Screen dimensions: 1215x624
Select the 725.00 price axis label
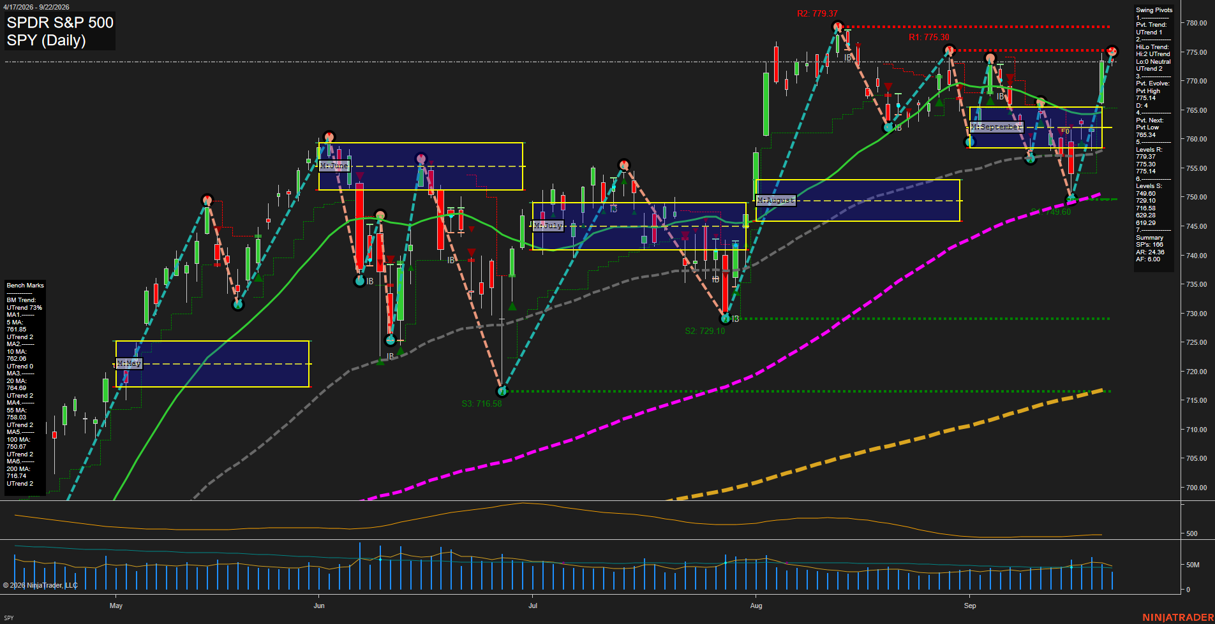(x=1196, y=342)
